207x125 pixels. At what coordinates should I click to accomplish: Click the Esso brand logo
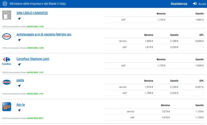pos(6,37)
